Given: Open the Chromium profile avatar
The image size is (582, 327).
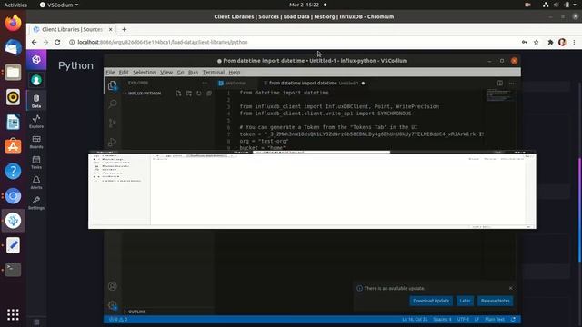Looking at the screenshot, I should [x=562, y=43].
